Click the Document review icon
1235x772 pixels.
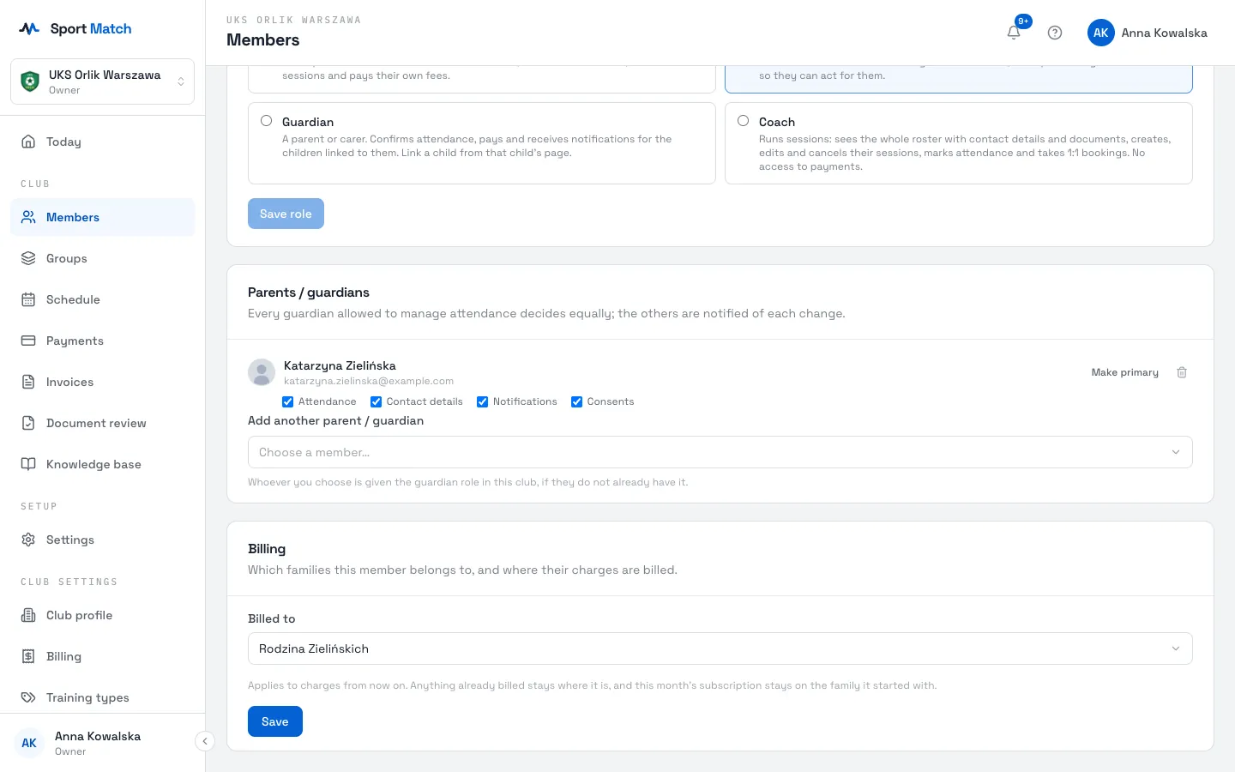[28, 423]
